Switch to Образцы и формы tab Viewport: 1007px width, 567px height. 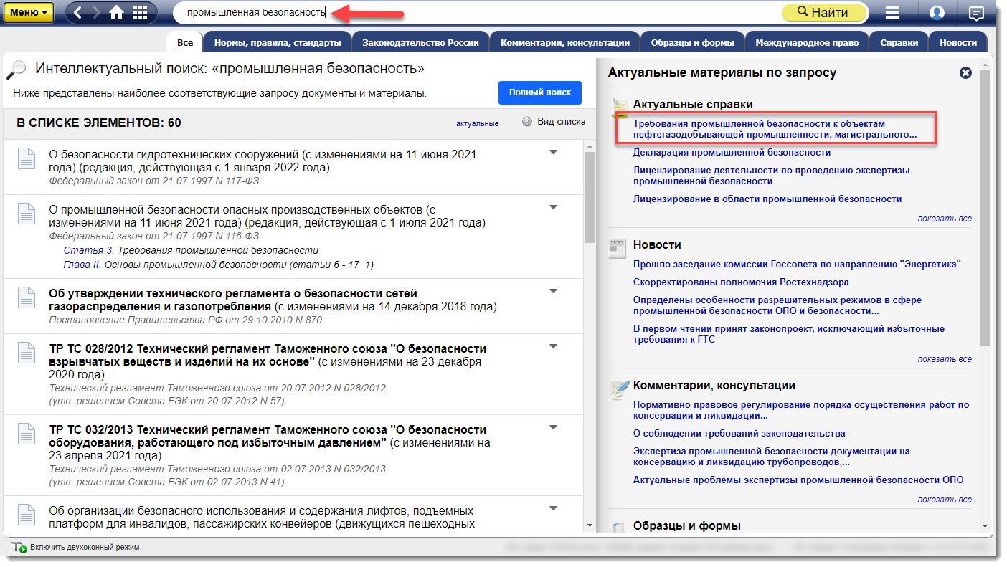point(692,42)
